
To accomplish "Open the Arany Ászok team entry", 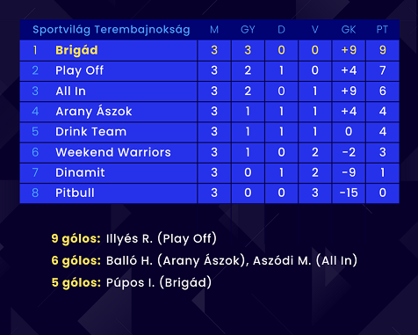I will [94, 112].
